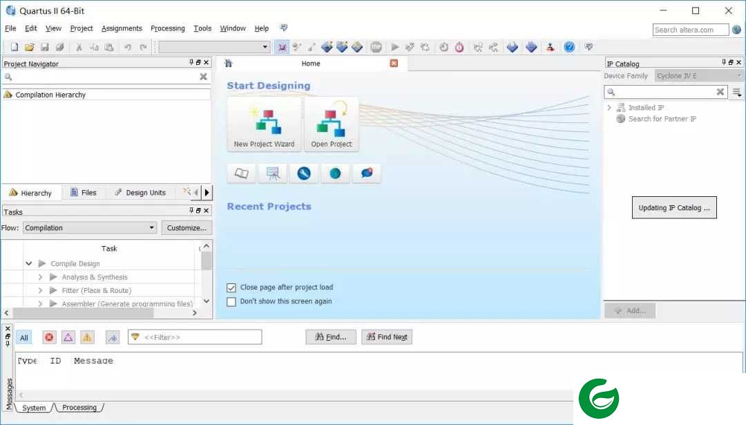Screen dimensions: 746x425
Task: Click the Customize... button
Action: coord(186,228)
